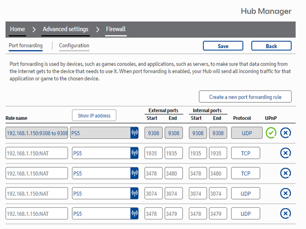Viewport: 306px width, 229px height.
Task: Click wireless icon on the 1935 rule
Action: (134, 153)
